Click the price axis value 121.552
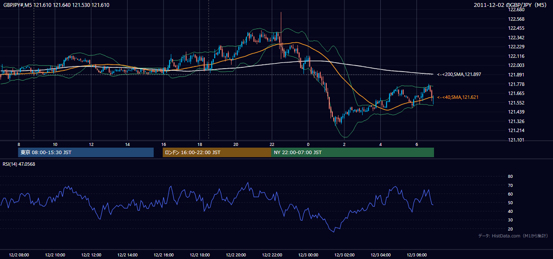Viewport: 553px width, 259px height. point(517,103)
